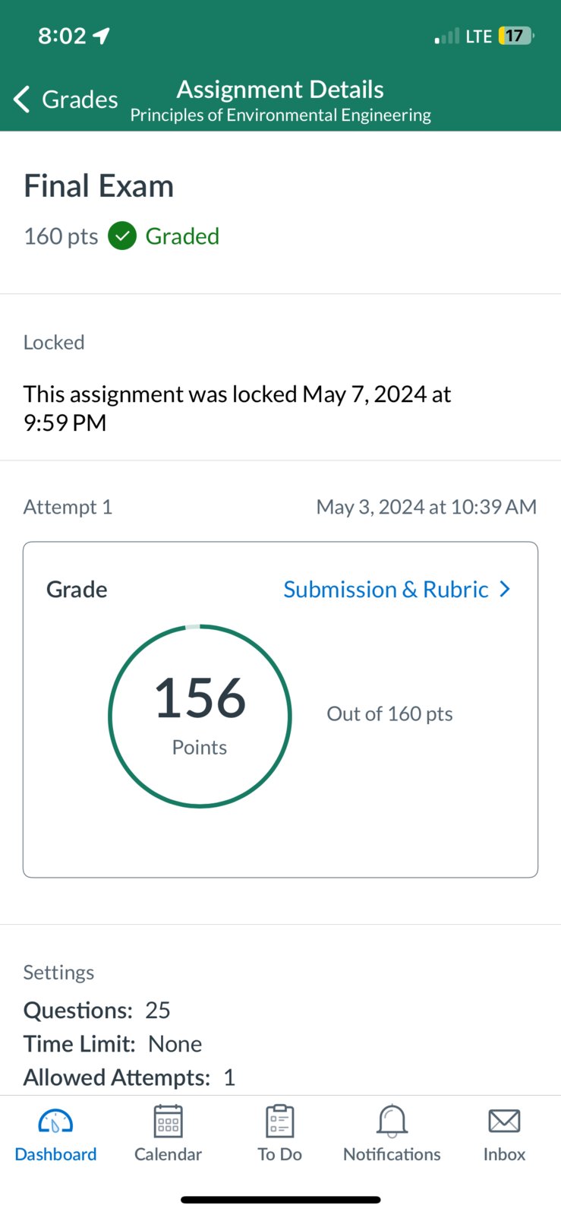Tap the back chevron next to Grades
Image resolution: width=561 pixels, height=1215 pixels.
click(22, 99)
